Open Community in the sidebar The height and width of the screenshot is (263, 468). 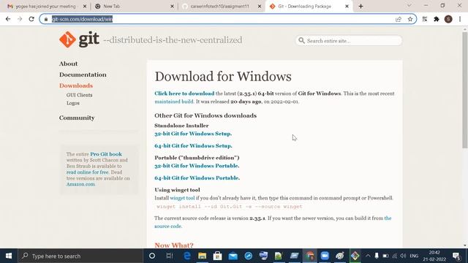tap(77, 118)
